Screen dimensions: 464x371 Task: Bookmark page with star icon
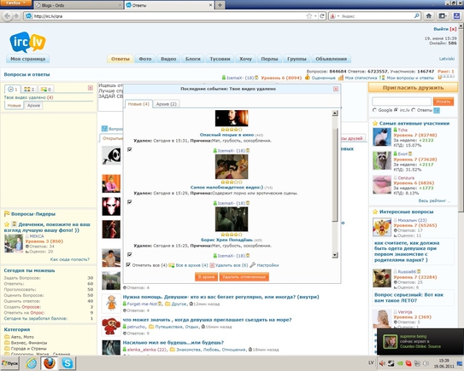click(x=309, y=16)
